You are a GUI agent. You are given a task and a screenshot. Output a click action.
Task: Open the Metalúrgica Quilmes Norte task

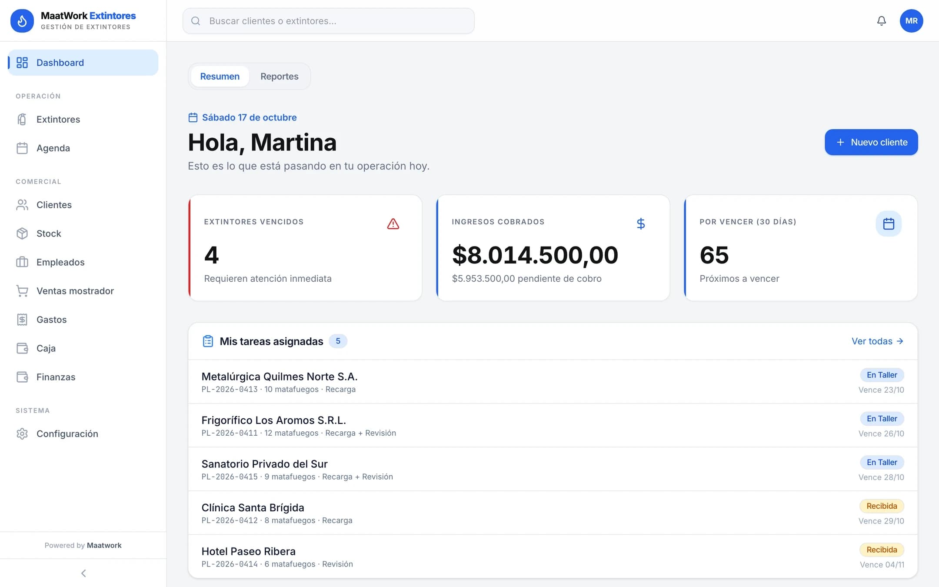[553, 382]
